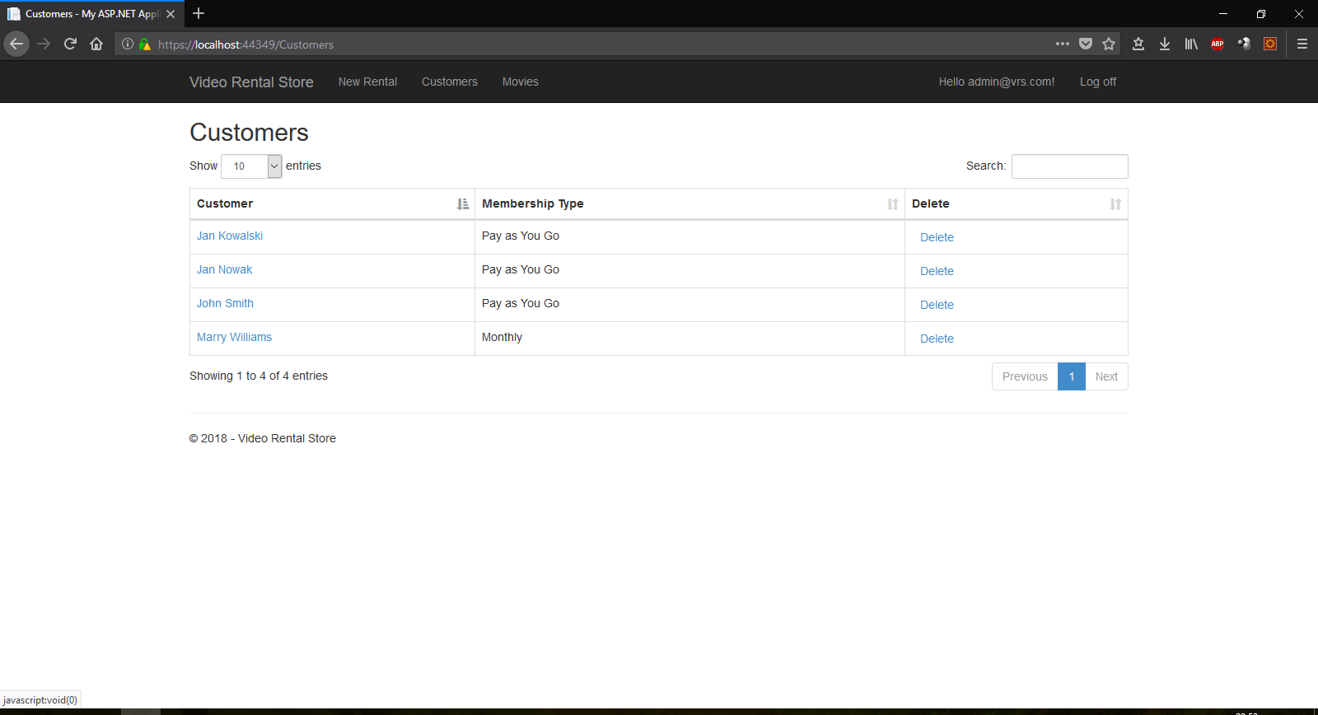Open New Rental in navbar
1318x715 pixels.
tap(367, 82)
